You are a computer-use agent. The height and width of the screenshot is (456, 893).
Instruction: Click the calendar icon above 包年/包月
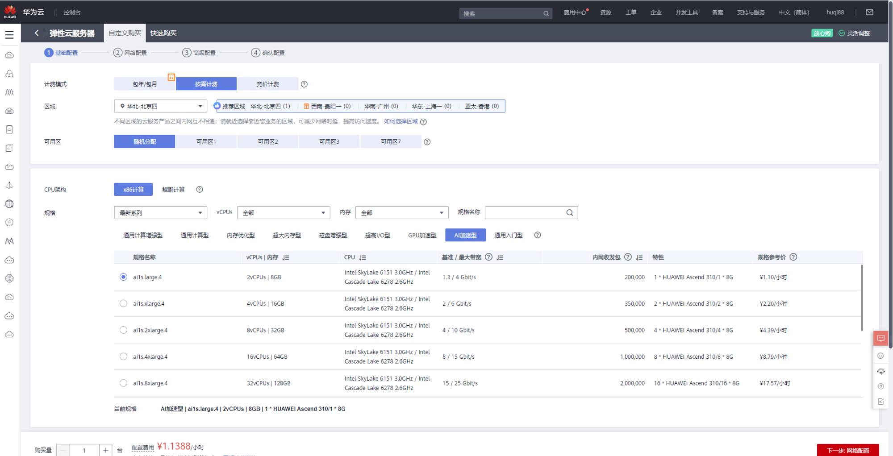tap(171, 77)
